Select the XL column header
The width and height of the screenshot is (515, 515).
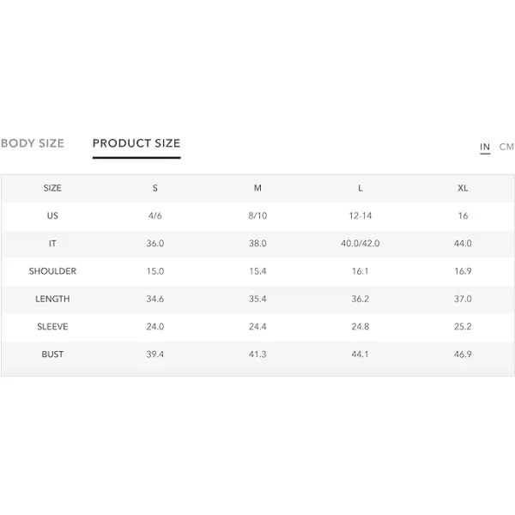[x=463, y=188]
